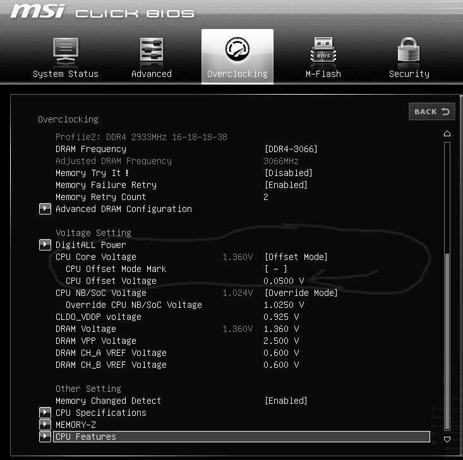The width and height of the screenshot is (463, 460).
Task: Select the CLDO_VDDP voltage label
Action: coord(99,317)
